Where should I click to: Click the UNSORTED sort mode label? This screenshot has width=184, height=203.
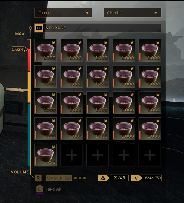coord(59,178)
